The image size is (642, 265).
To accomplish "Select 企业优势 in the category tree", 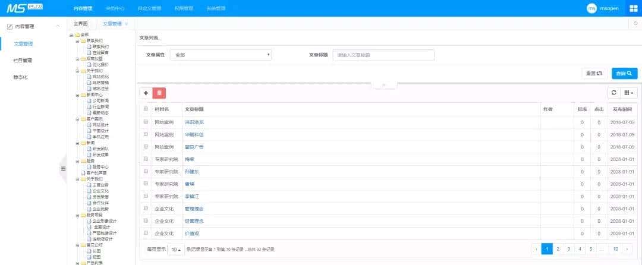I will 100,209.
